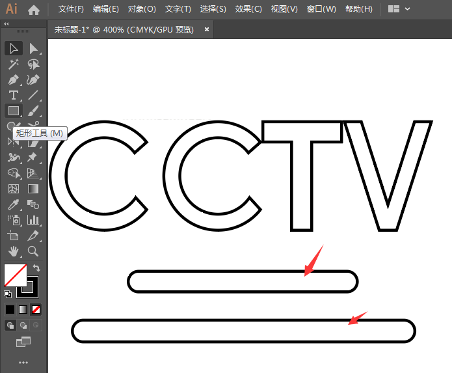Click the Illustrator home icon
Viewport: 452px width, 373px height.
[34, 10]
